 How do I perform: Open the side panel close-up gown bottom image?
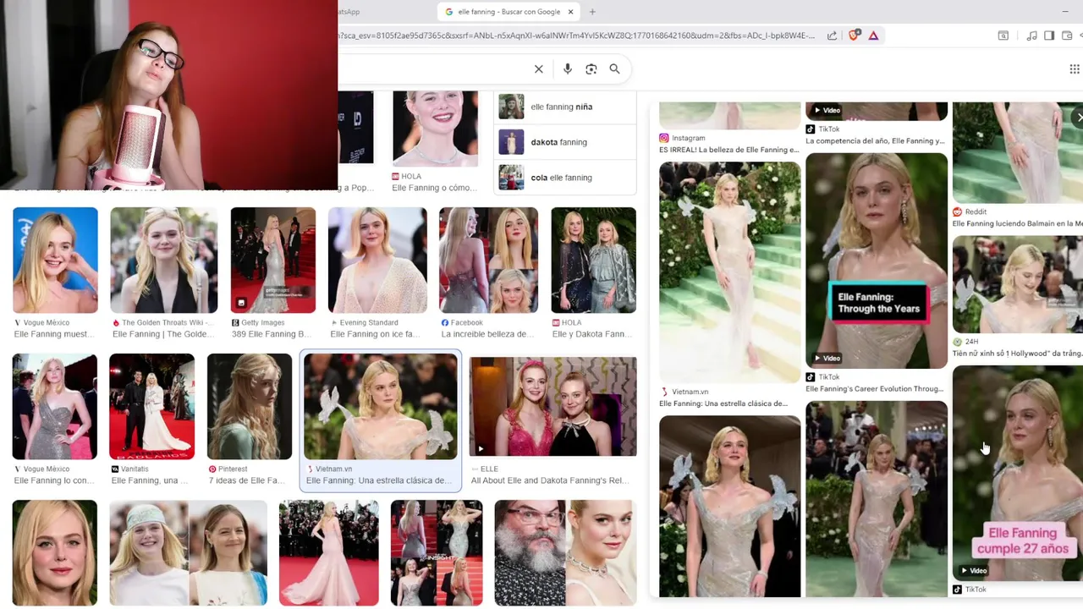(x=729, y=506)
